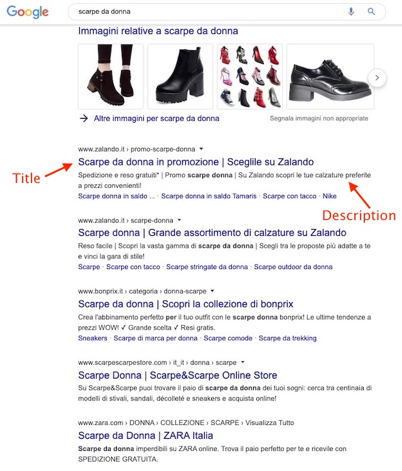Expand dropdown beside scarpescarpestore URL
Image resolution: width=402 pixels, height=471 pixels.
coord(242,362)
